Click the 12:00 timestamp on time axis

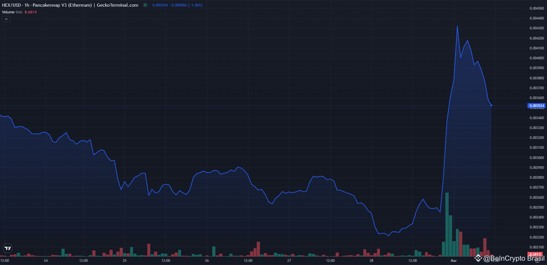pos(83,261)
